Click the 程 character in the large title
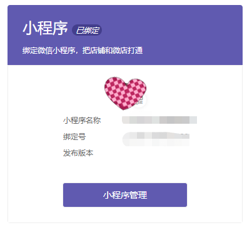Viewport: 252px width, 230px height. (45, 28)
